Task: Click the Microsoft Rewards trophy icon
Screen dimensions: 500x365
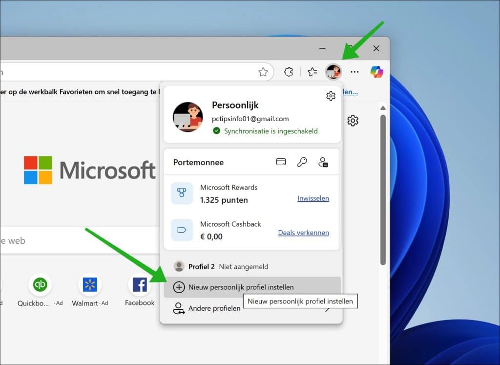Action: pyautogui.click(x=182, y=193)
